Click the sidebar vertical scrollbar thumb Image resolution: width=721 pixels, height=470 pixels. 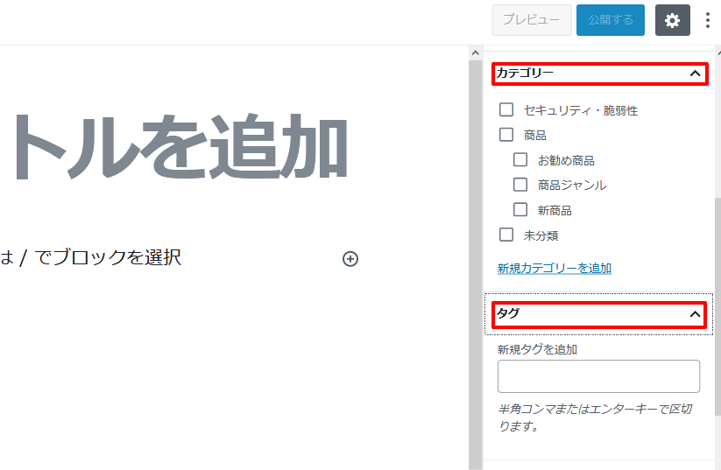point(717,307)
